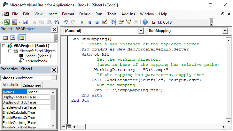This screenshot has height=131, width=233.
Task: Toggle Design Mode icon
Action: point(104,22)
